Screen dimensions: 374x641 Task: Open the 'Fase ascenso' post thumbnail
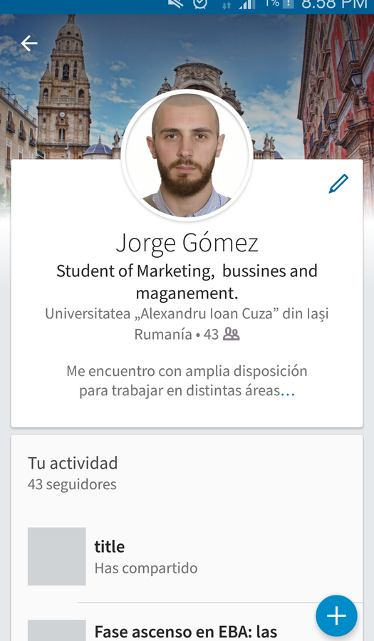57,630
